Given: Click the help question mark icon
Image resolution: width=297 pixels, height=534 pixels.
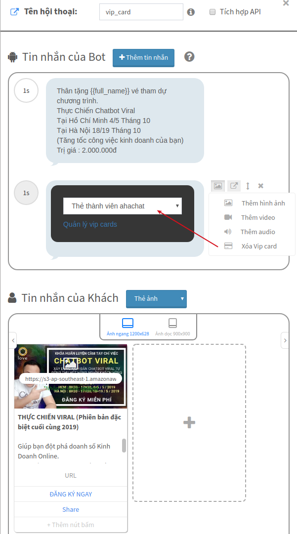Looking at the screenshot, I should [x=189, y=56].
